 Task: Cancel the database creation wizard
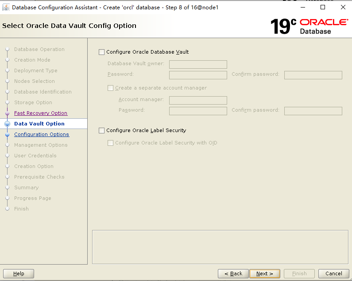point(333,273)
